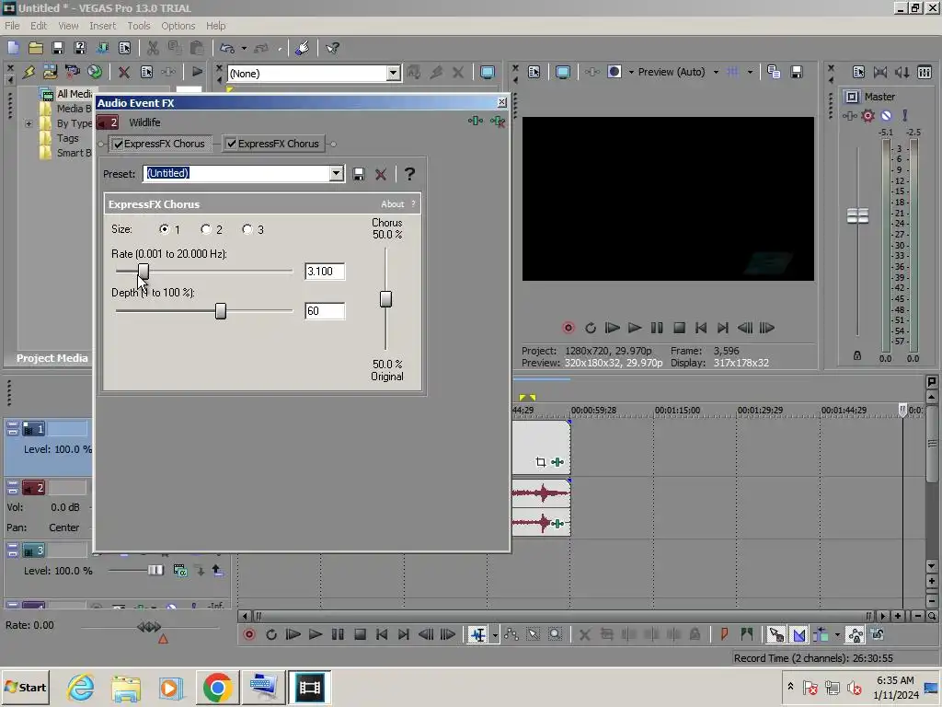The width and height of the screenshot is (942, 707).
Task: Click the Open folder icon in toolbar
Action: point(36,48)
